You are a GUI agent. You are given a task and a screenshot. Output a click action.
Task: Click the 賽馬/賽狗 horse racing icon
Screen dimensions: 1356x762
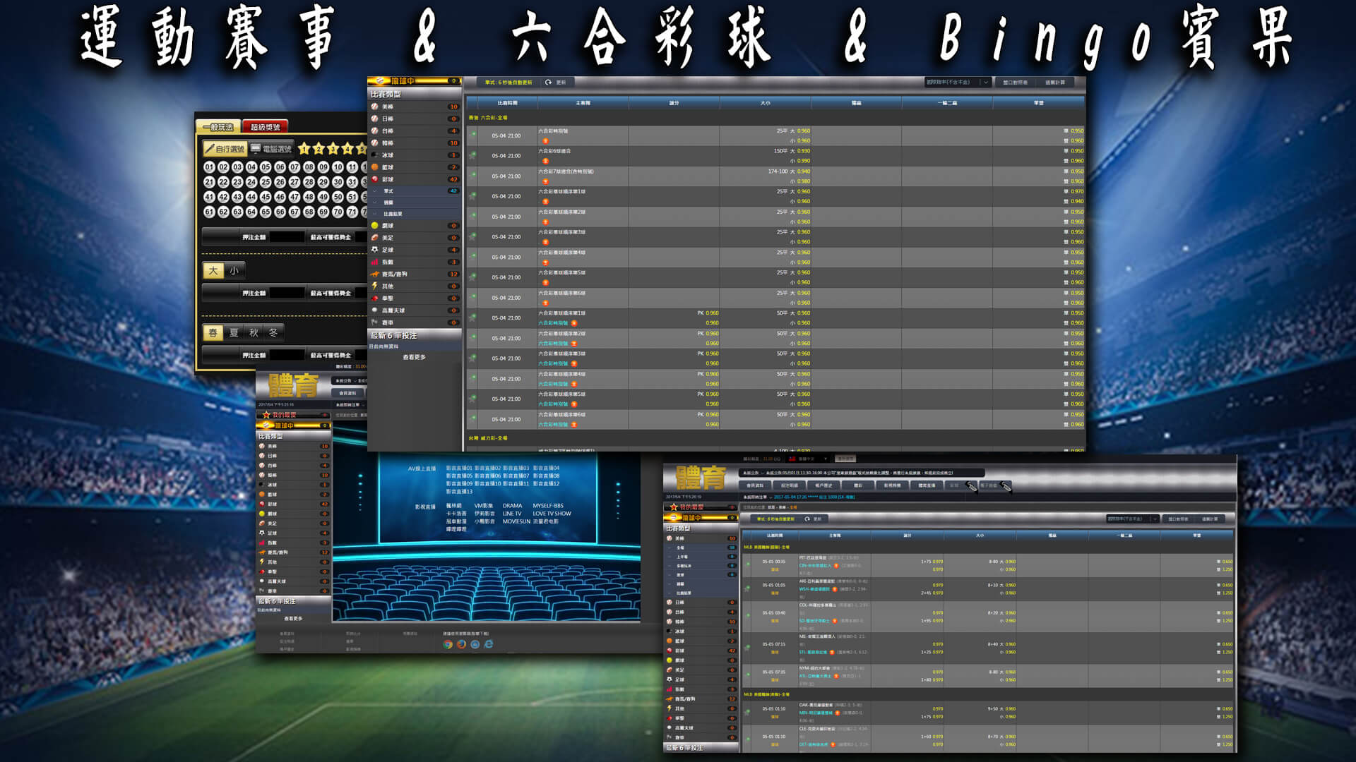point(375,274)
